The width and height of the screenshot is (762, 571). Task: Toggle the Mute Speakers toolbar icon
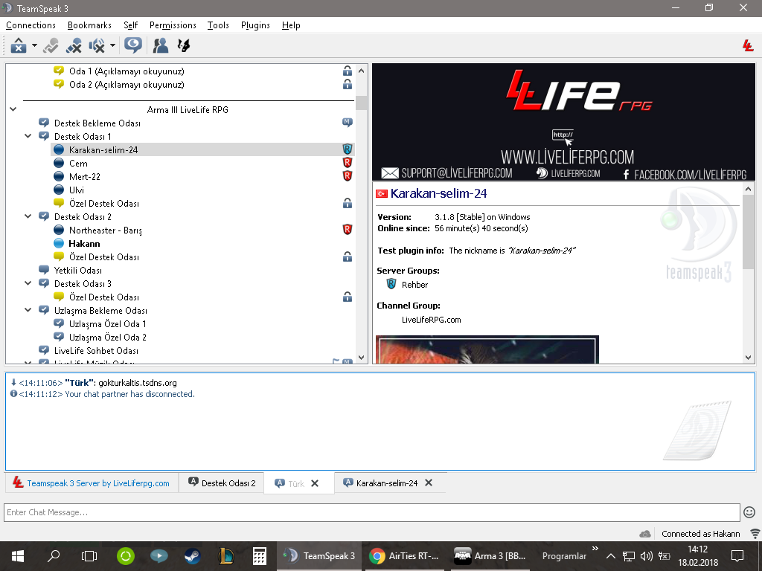pyautogui.click(x=97, y=45)
